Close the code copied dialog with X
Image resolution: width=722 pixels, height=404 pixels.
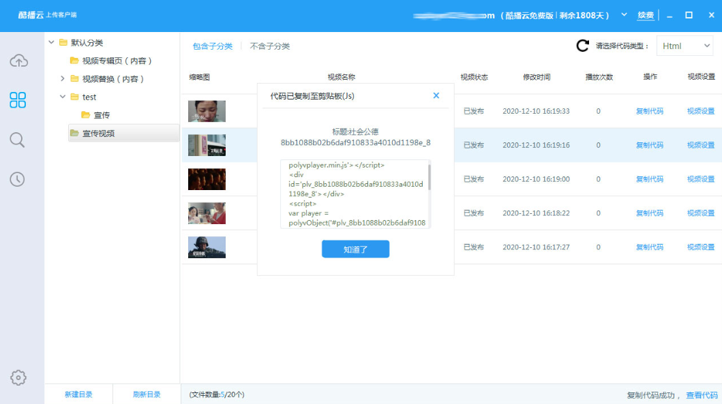(x=436, y=96)
